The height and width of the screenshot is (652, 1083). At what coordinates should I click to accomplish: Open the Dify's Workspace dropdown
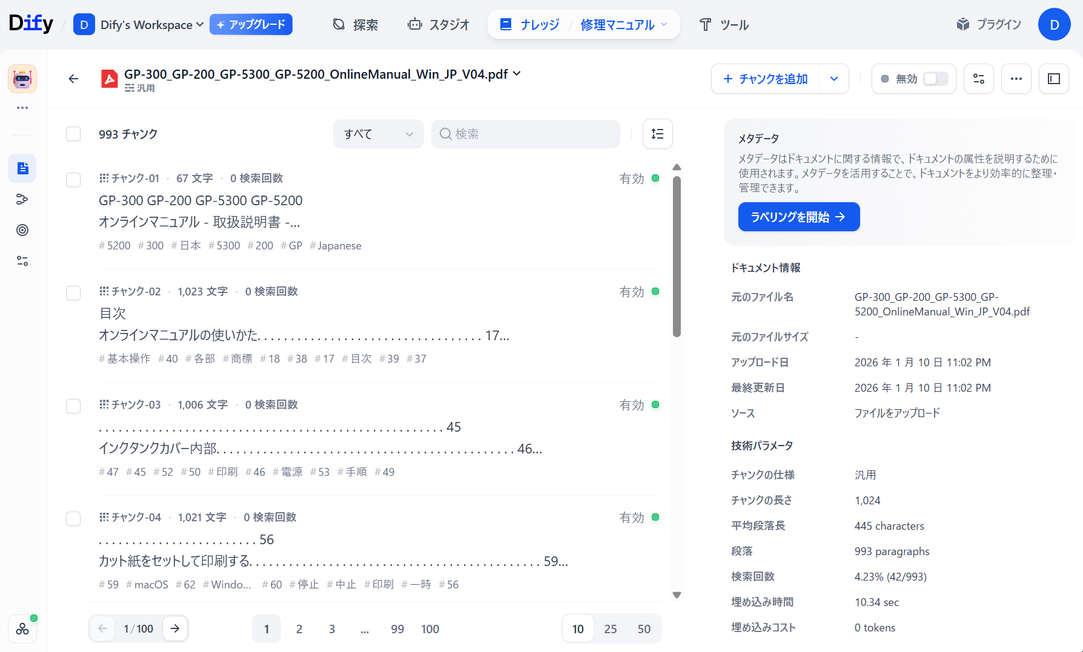click(145, 24)
